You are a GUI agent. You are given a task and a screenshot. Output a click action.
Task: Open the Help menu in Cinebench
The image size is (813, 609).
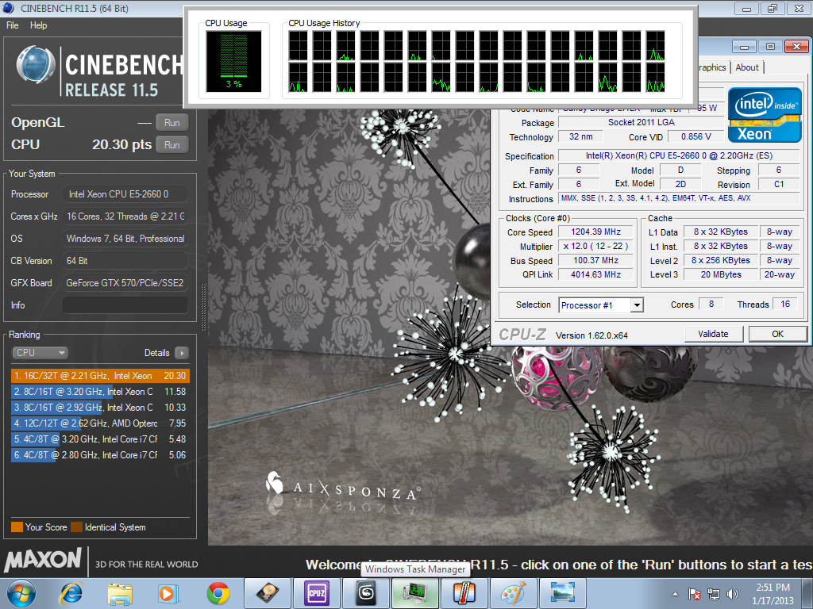[x=38, y=25]
